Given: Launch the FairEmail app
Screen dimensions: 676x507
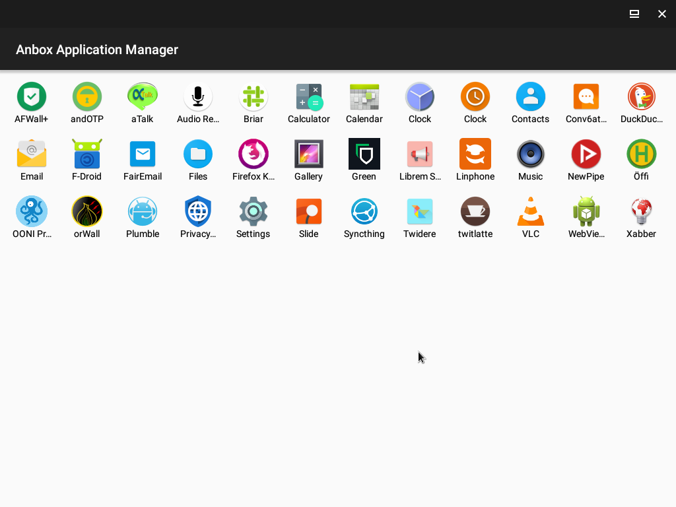Looking at the screenshot, I should pos(143,154).
